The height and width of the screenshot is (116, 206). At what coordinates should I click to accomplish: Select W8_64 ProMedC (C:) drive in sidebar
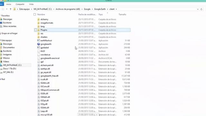pos(12,65)
